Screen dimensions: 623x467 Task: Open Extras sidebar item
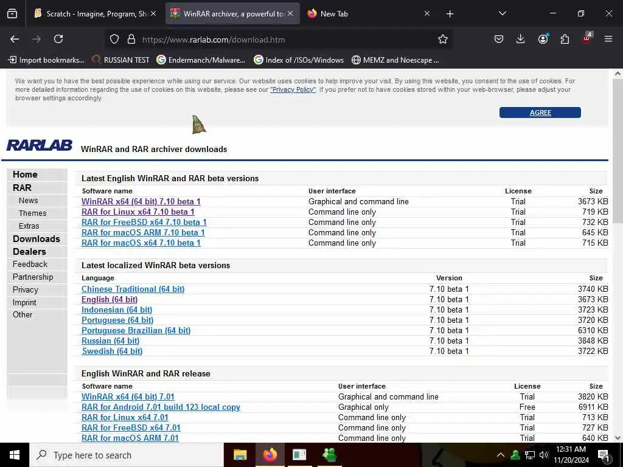click(29, 226)
